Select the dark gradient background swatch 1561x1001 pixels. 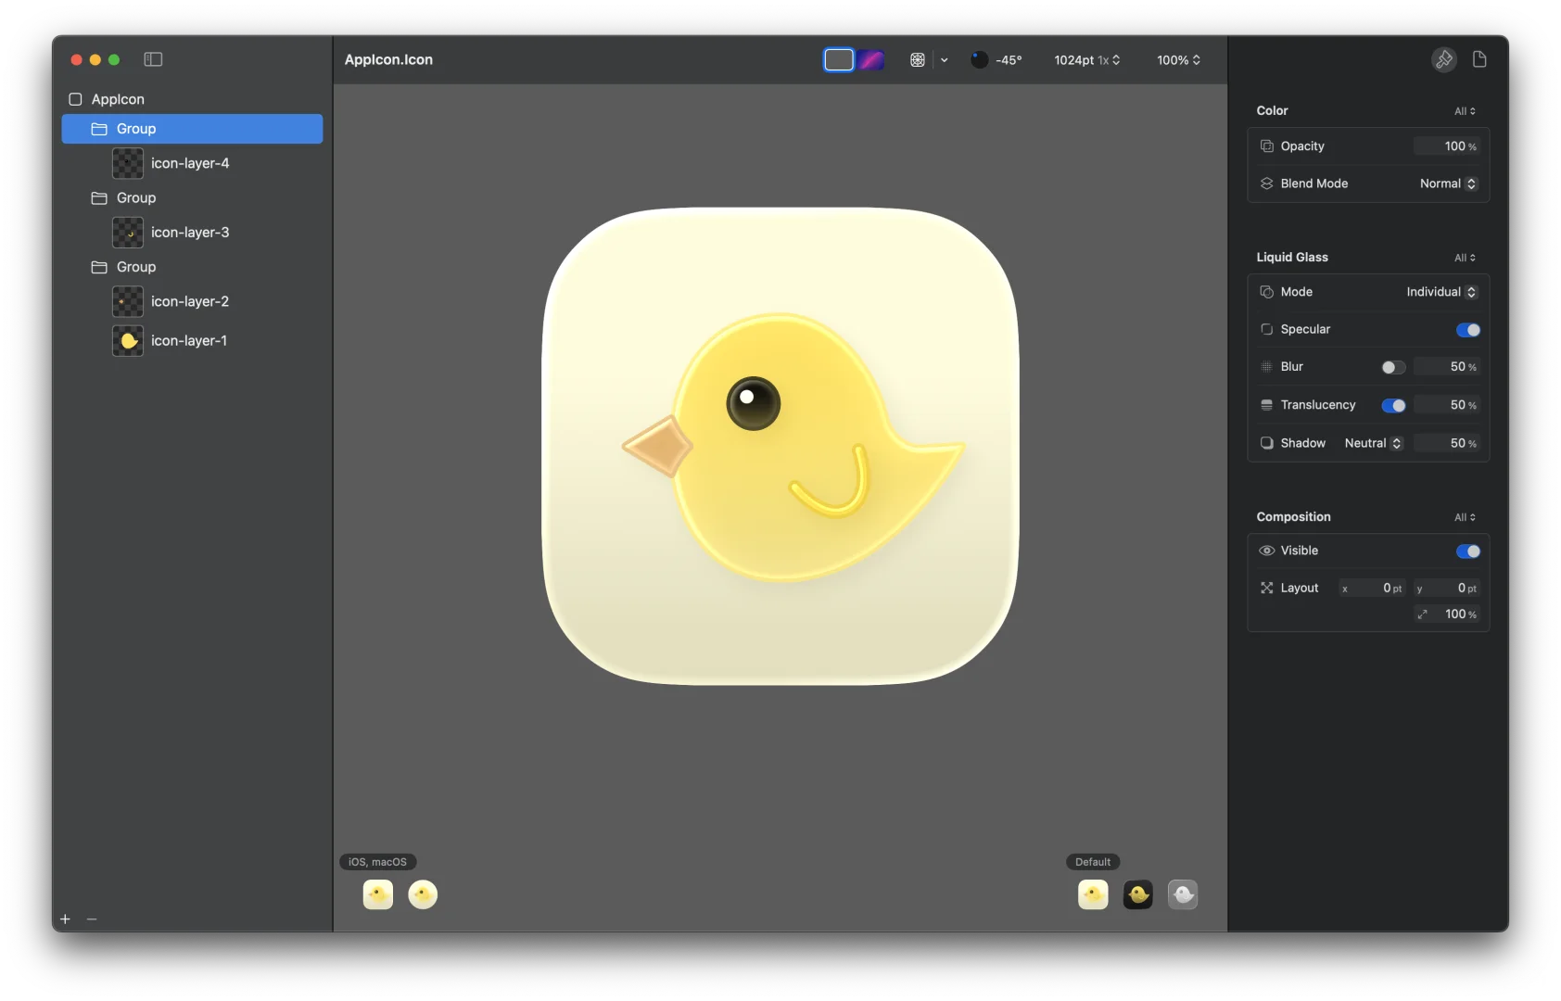(869, 59)
